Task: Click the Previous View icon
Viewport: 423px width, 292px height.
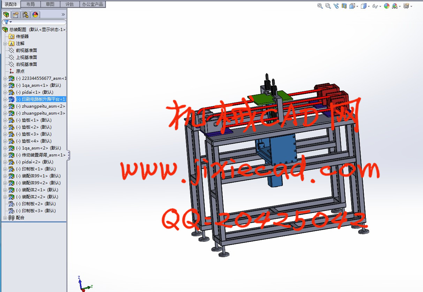Action: coord(336,6)
